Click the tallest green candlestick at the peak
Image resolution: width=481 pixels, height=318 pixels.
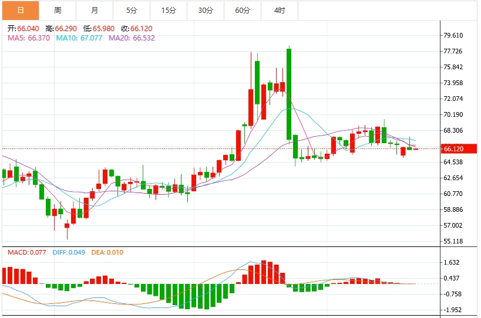(289, 94)
